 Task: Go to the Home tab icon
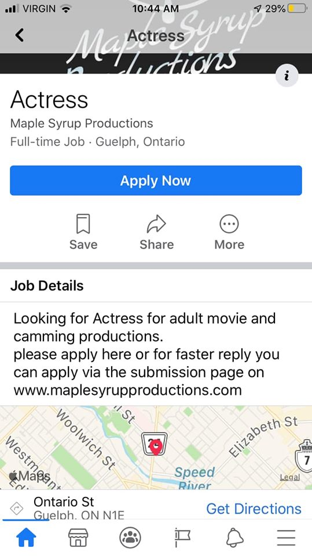click(x=27, y=537)
